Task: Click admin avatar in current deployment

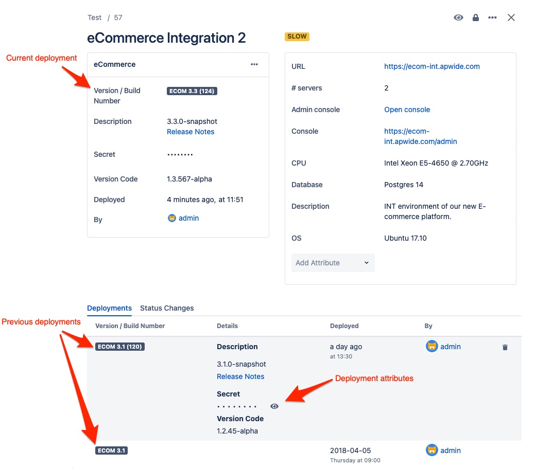Action: pyautogui.click(x=172, y=218)
